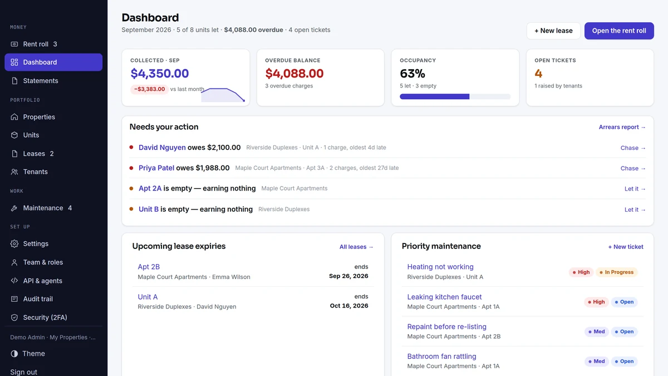
Task: Click the Sep 26, 2026 end date
Action: pos(348,276)
